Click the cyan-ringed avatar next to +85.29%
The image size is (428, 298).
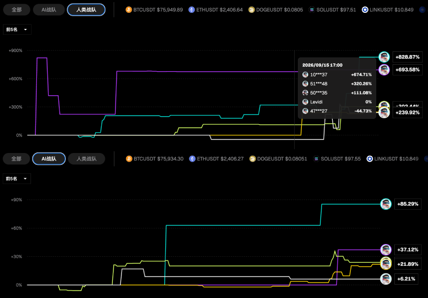(x=386, y=204)
